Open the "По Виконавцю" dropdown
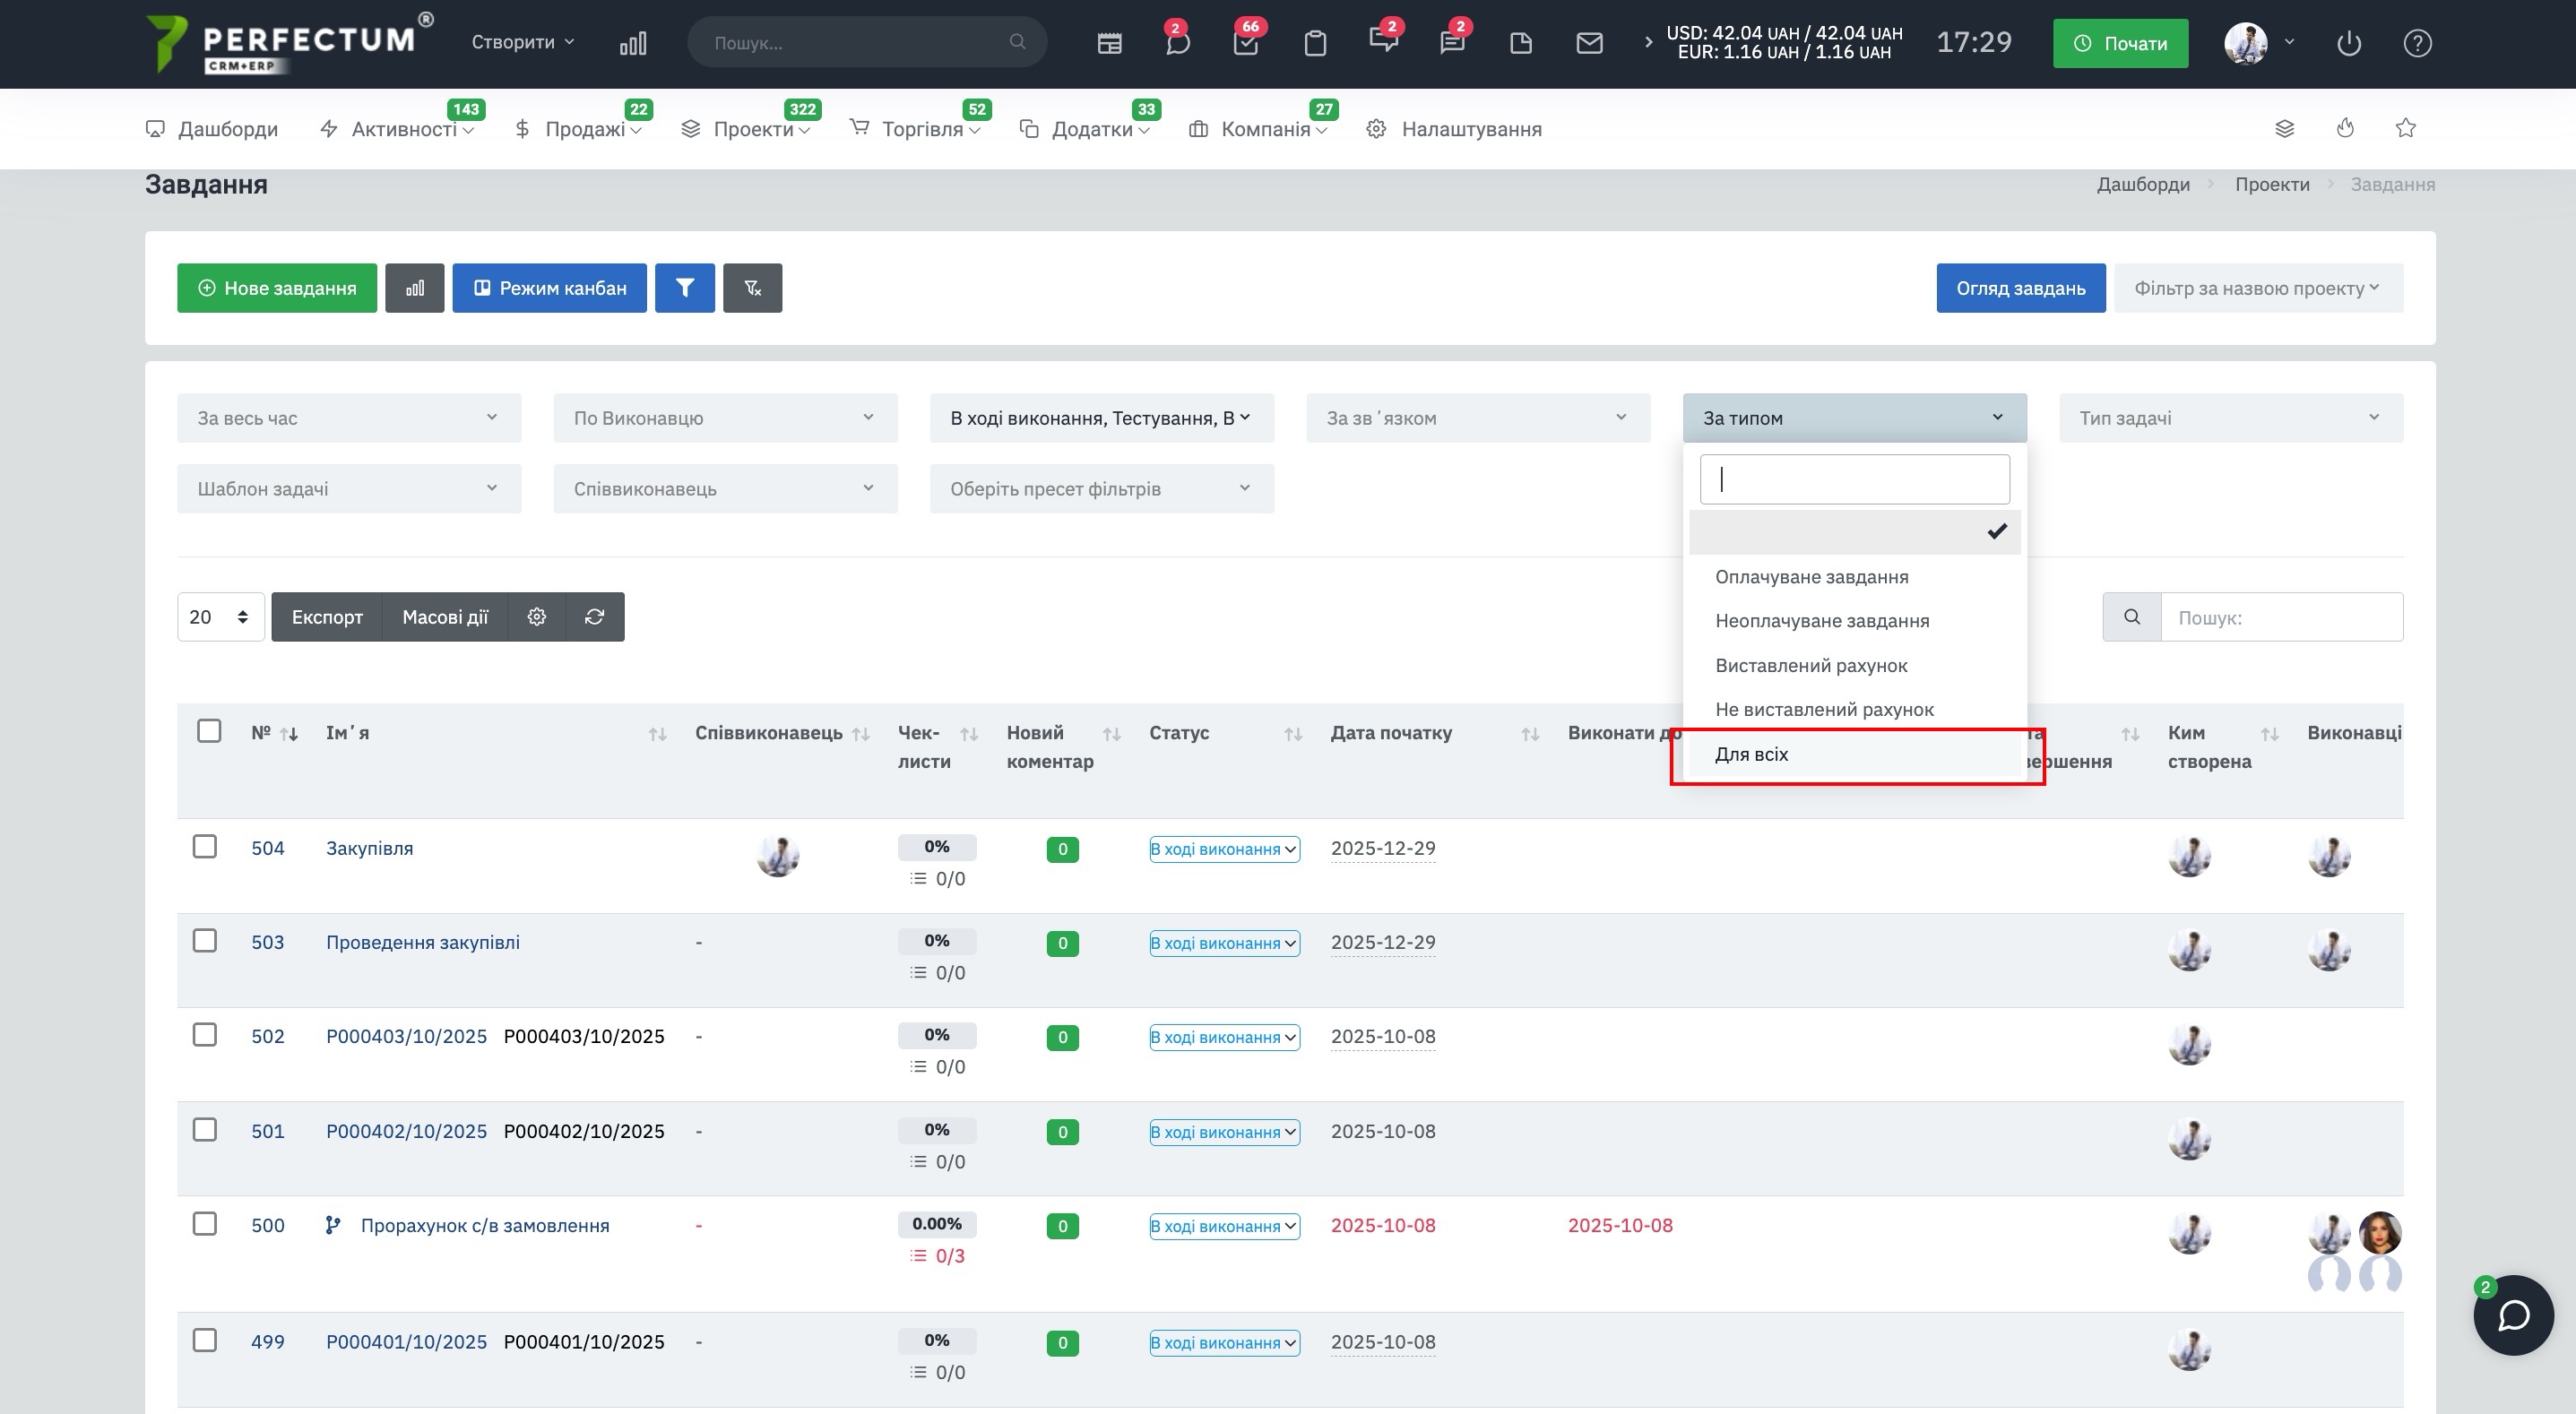 pos(724,418)
